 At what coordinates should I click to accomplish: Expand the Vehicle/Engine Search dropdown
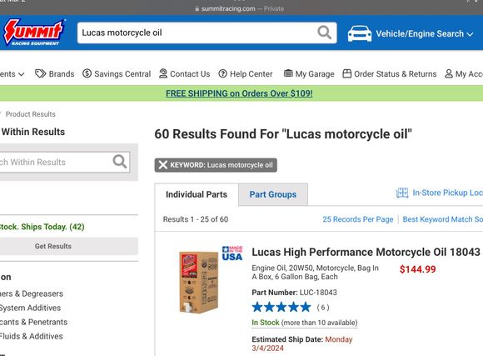coord(424,33)
